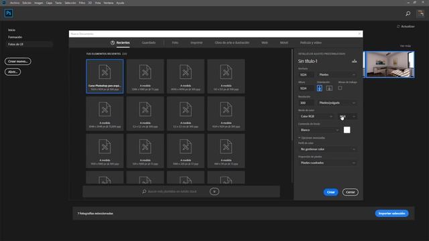Open the Ayuda menu

[x=121, y=3]
